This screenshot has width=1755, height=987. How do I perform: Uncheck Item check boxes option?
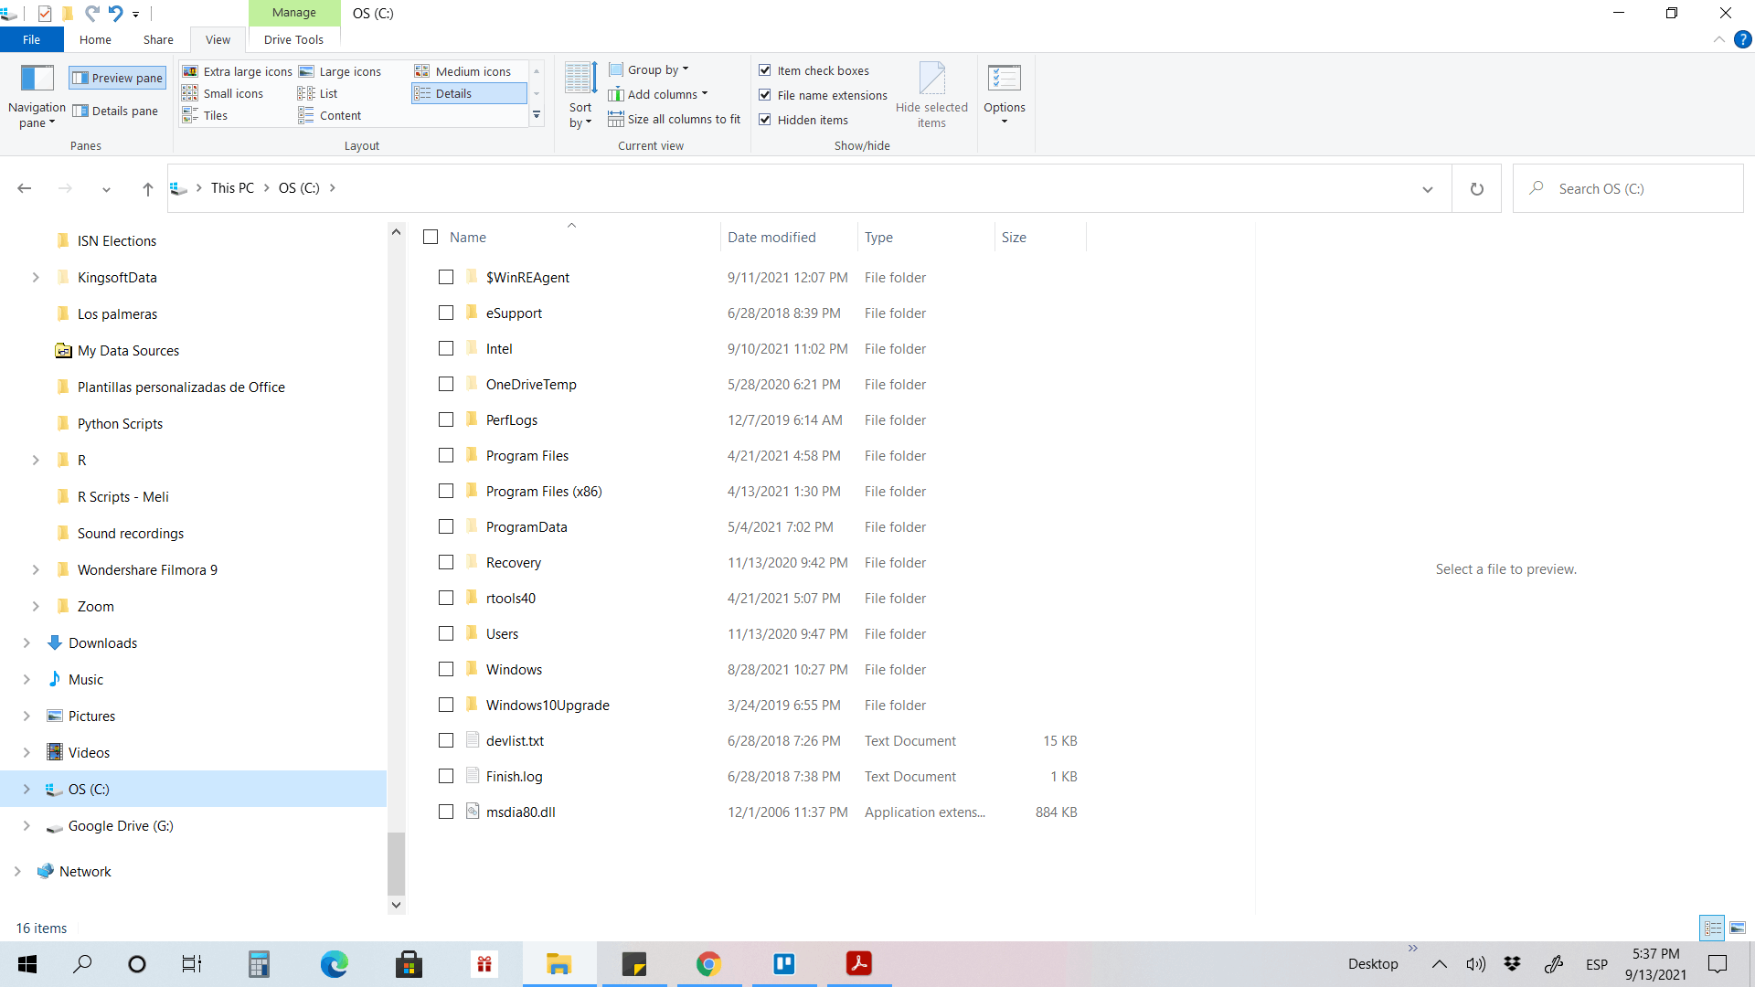[765, 70]
